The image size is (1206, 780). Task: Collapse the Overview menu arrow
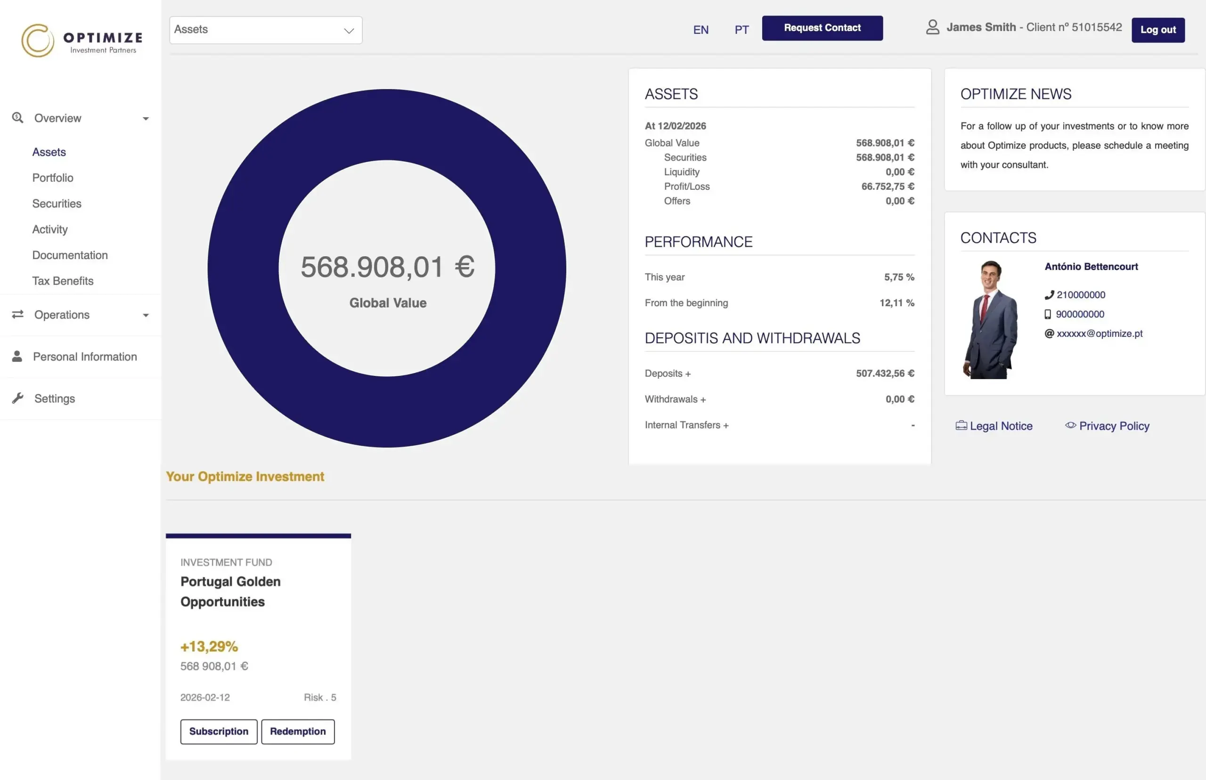(146, 119)
